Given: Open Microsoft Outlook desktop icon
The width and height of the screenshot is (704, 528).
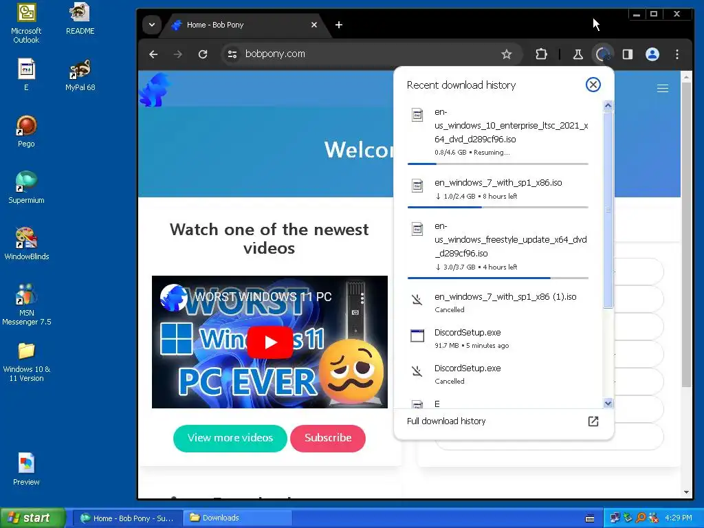Looking at the screenshot, I should 26,23.
